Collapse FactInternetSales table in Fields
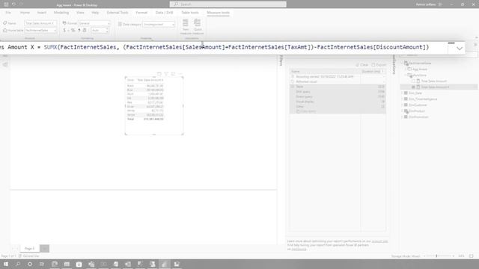This screenshot has width=479, height=269. pyautogui.click(x=403, y=63)
